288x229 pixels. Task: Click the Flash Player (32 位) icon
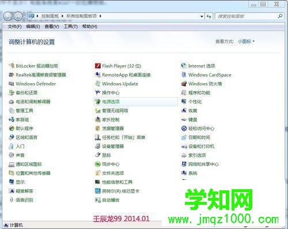click(98, 66)
